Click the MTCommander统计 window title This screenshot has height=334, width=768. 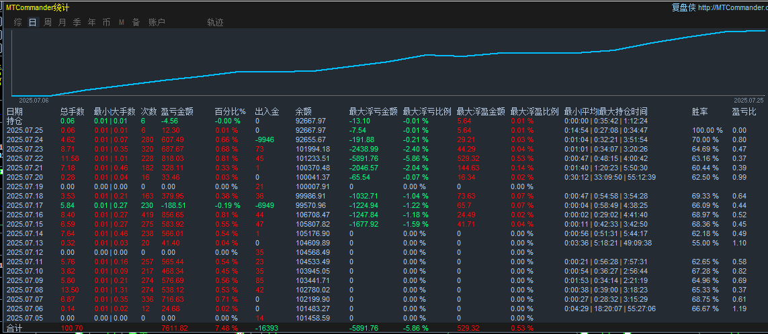(x=37, y=8)
